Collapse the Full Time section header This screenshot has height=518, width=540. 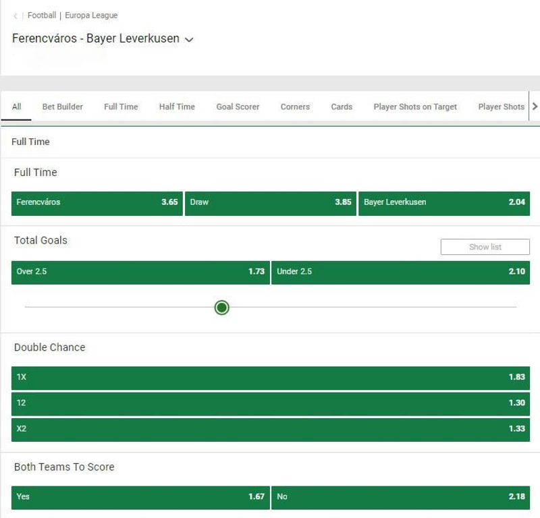(271, 142)
